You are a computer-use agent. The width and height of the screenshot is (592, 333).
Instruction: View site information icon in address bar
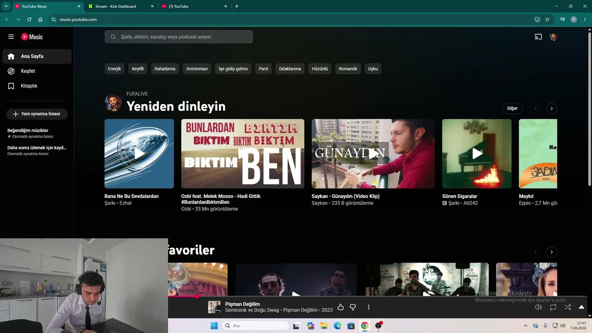click(x=53, y=19)
